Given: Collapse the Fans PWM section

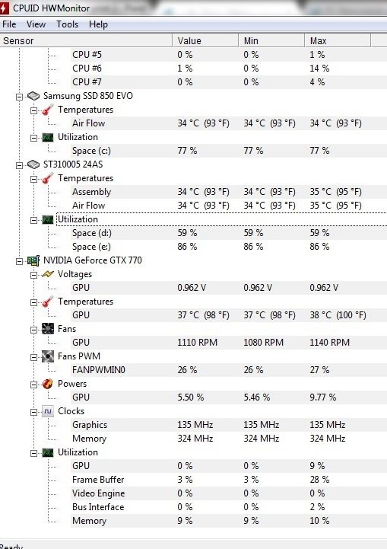Looking at the screenshot, I should 34,357.
